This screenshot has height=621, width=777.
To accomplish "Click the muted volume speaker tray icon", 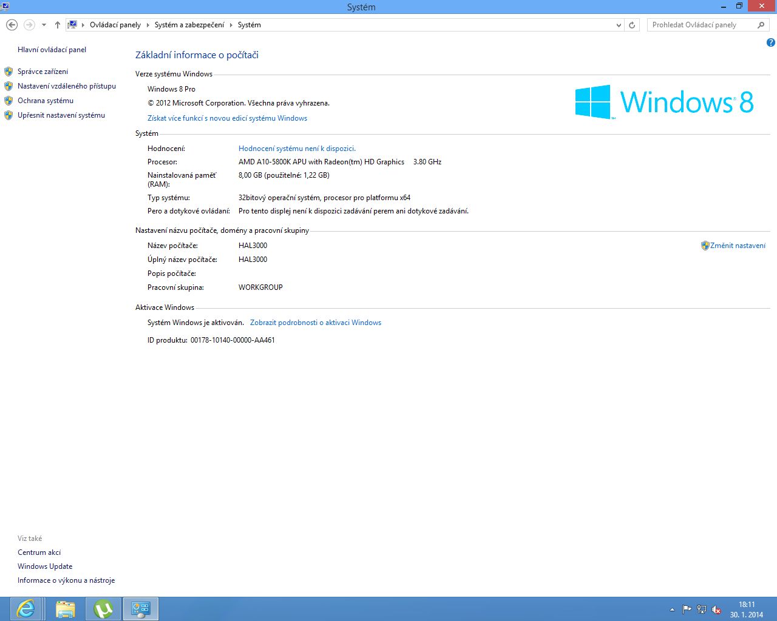I will (716, 609).
